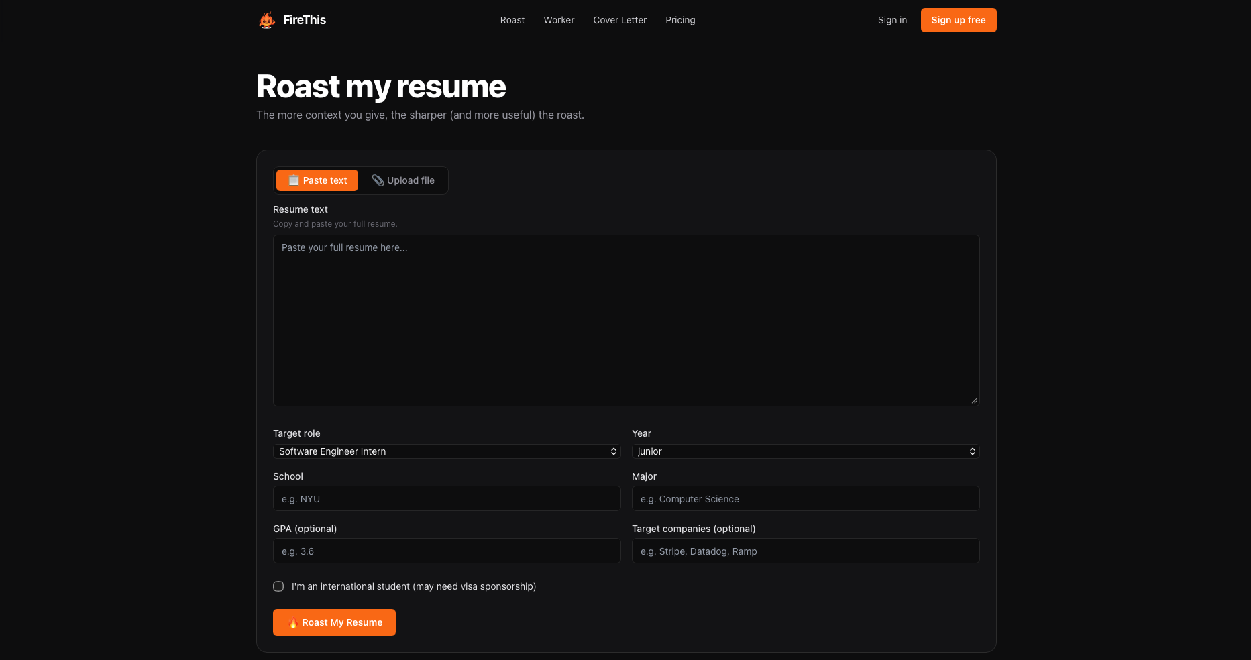Click the FireThis flame logo icon
The height and width of the screenshot is (660, 1251).
point(267,20)
